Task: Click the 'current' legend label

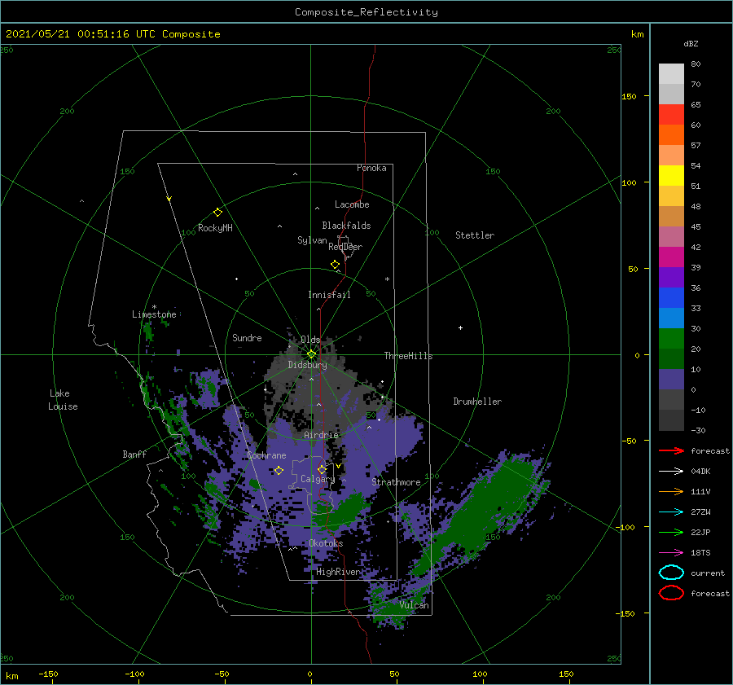Action: pyautogui.click(x=708, y=573)
